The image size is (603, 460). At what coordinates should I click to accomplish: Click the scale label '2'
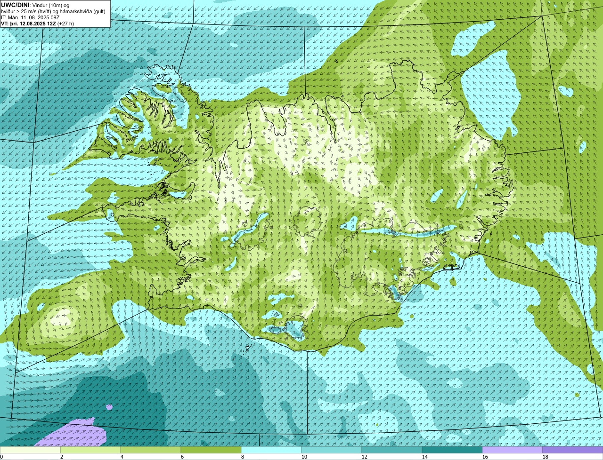click(61, 457)
